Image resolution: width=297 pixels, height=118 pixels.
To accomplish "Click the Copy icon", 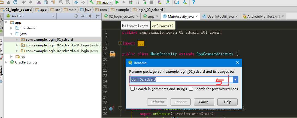I will 46,2.
